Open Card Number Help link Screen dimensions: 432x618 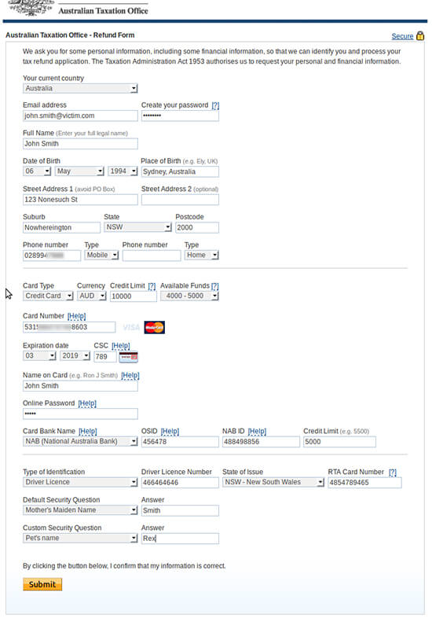tap(76, 316)
